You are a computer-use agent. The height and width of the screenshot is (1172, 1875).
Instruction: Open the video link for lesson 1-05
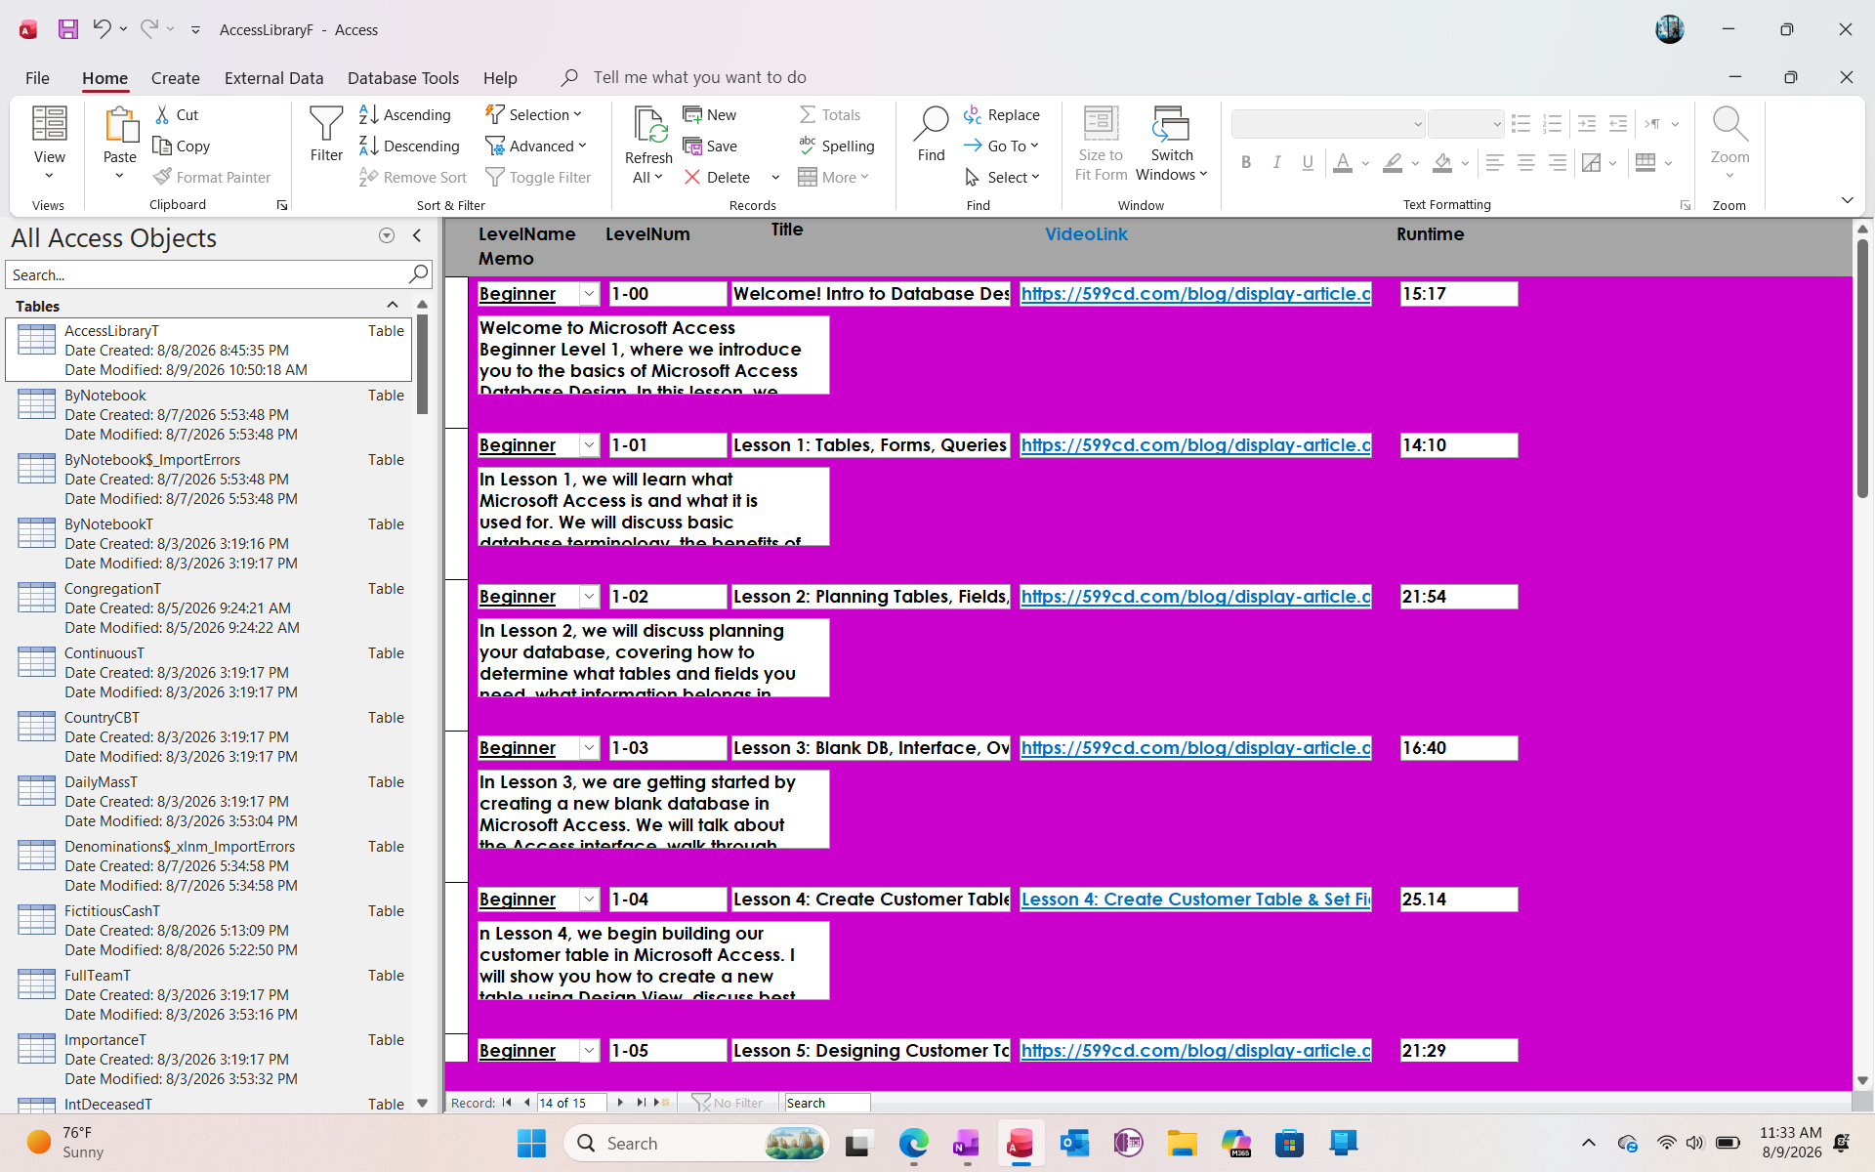click(1195, 1051)
